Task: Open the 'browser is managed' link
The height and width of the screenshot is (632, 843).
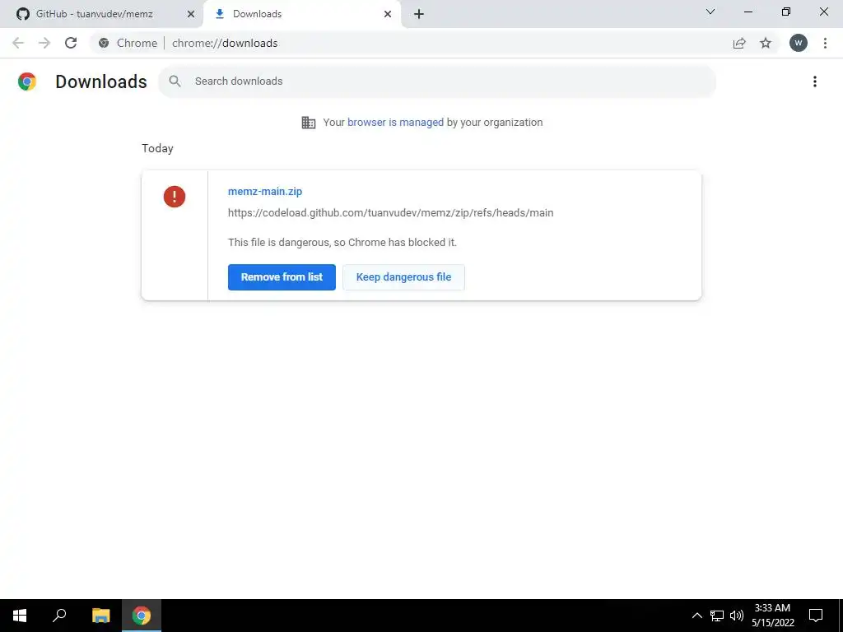Action: [x=395, y=123]
